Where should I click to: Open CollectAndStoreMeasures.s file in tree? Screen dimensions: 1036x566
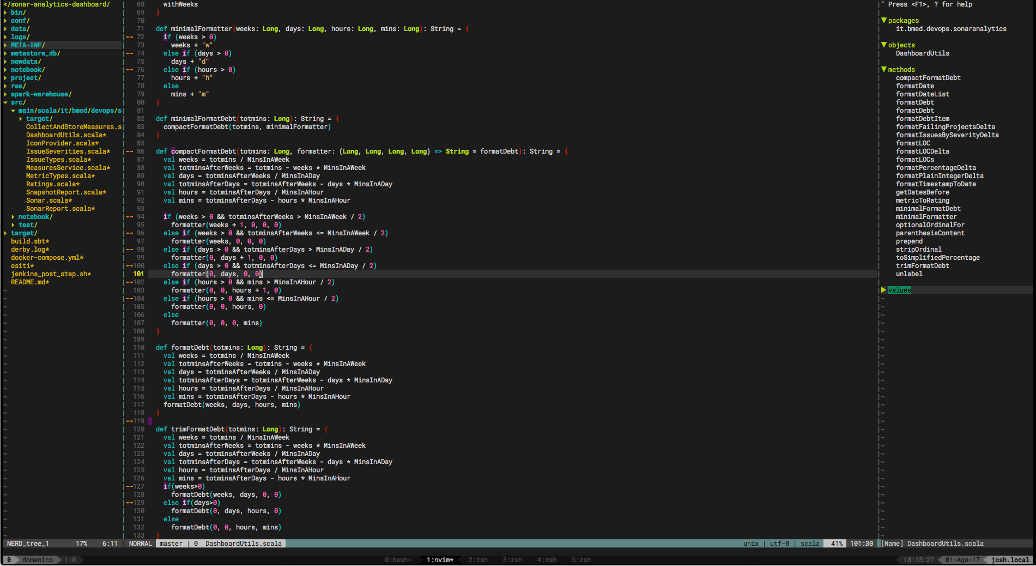pos(74,127)
